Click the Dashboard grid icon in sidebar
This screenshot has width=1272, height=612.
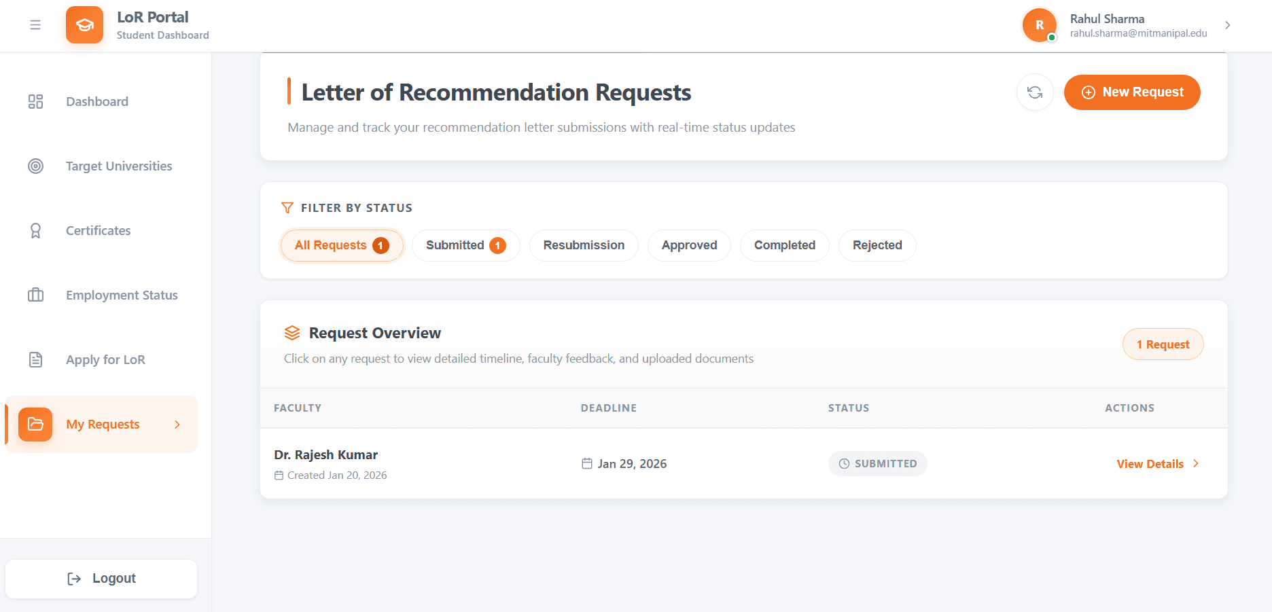(35, 102)
